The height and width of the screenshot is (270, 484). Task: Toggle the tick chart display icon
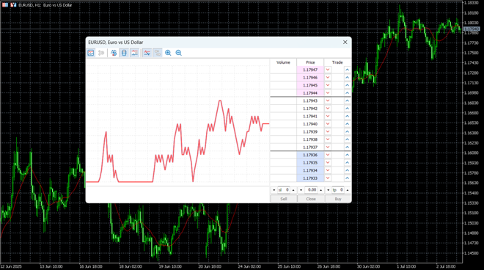[x=90, y=53]
